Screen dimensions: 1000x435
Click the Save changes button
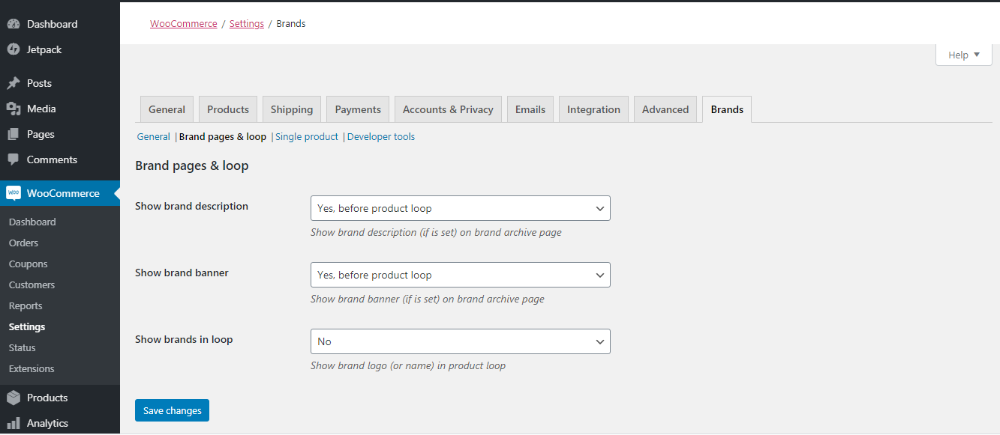172,410
